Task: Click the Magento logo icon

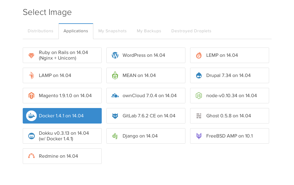Action: [x=31, y=96]
